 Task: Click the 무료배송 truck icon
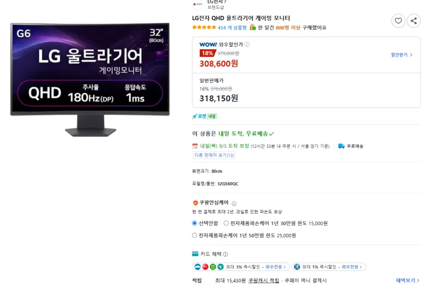coord(341,146)
